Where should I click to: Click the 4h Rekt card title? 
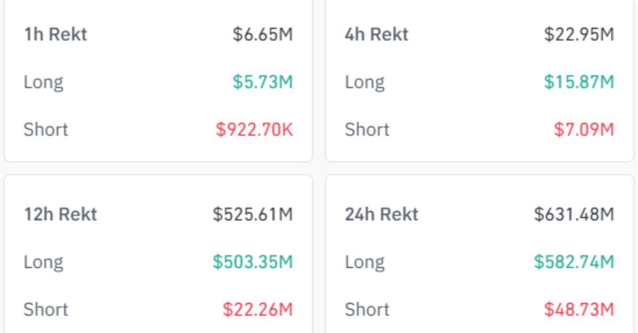pyautogui.click(x=376, y=35)
